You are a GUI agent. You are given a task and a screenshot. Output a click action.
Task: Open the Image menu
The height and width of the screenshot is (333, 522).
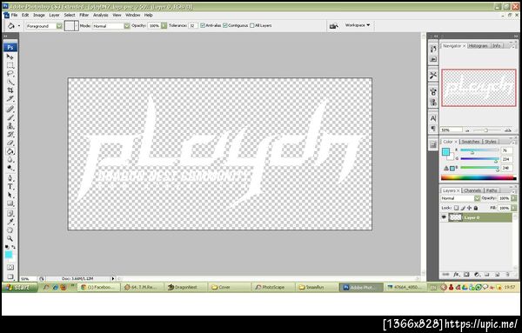pyautogui.click(x=38, y=15)
